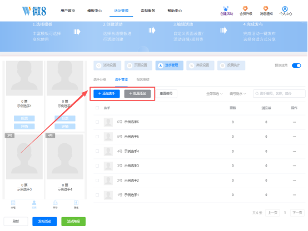The height and width of the screenshot is (231, 308).
Task: Click 报名 icon in preview bottom nav
Action: click(76, 203)
